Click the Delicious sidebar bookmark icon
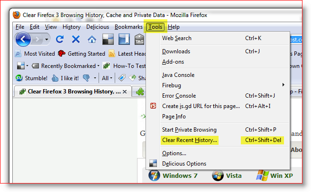The height and width of the screenshot is (192, 311). click(124, 39)
